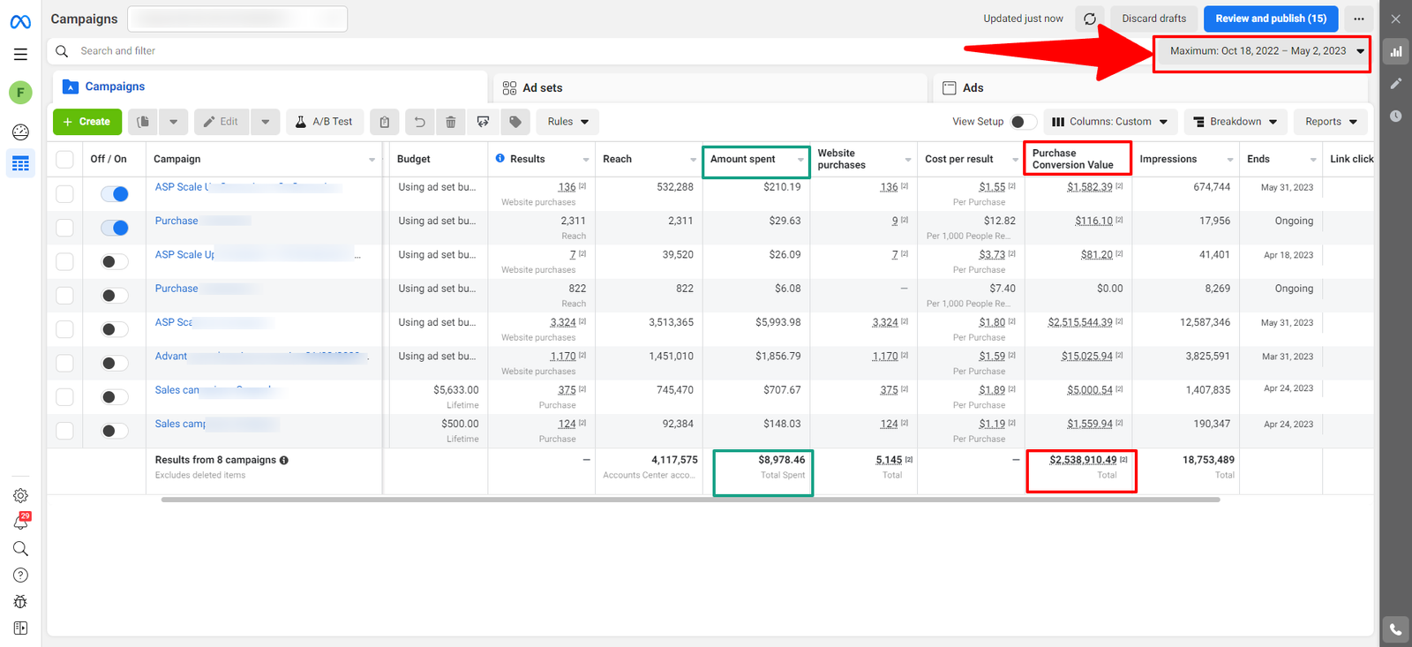Open the Advant campaign link
The image size is (1412, 647).
coord(171,357)
